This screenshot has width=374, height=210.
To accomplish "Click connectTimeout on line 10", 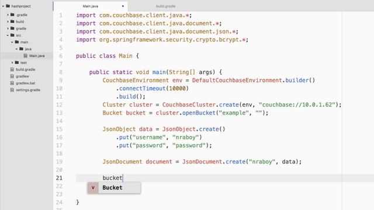I will [143, 88].
